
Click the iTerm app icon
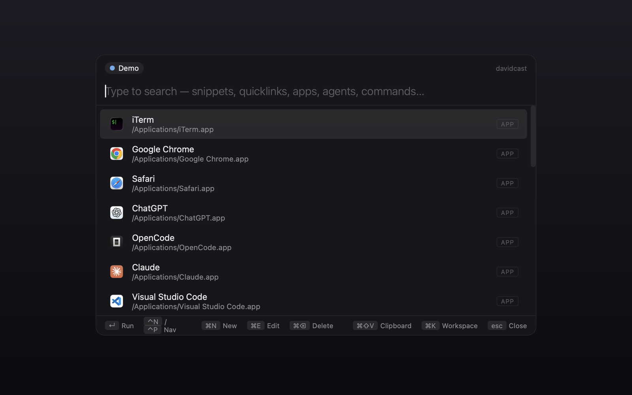(117, 124)
